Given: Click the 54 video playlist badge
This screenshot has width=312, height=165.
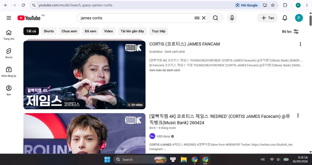Looking at the screenshot, I should point(135,105).
